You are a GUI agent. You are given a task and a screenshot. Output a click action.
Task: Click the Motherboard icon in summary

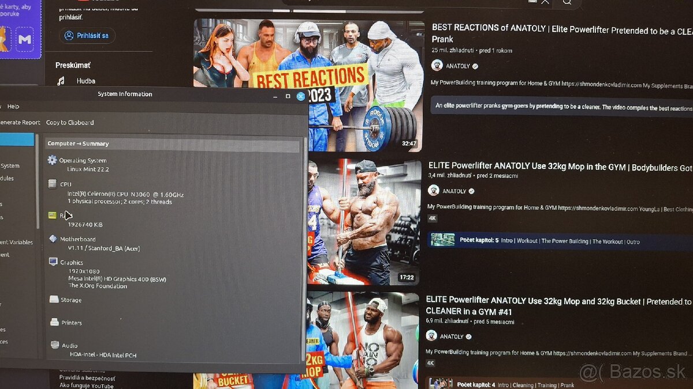pos(53,239)
